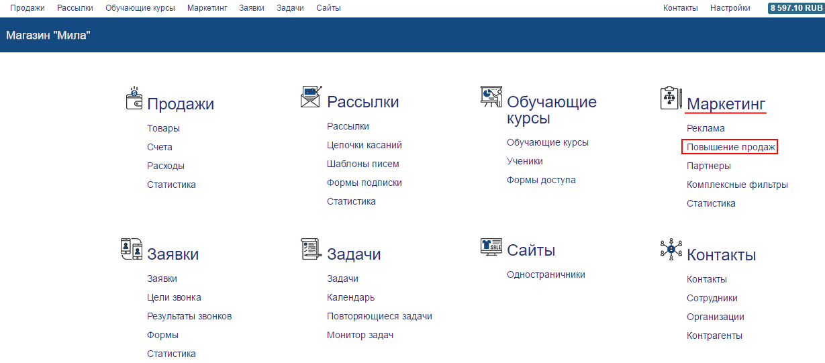The width and height of the screenshot is (825, 363).
Task: Open the Одностраничники link
Action: click(x=546, y=274)
